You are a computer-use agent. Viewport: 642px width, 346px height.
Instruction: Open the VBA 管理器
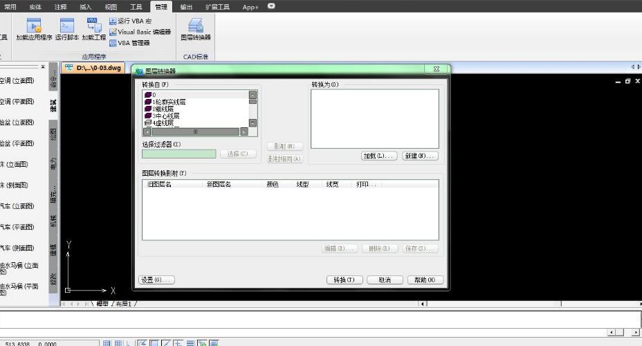129,43
